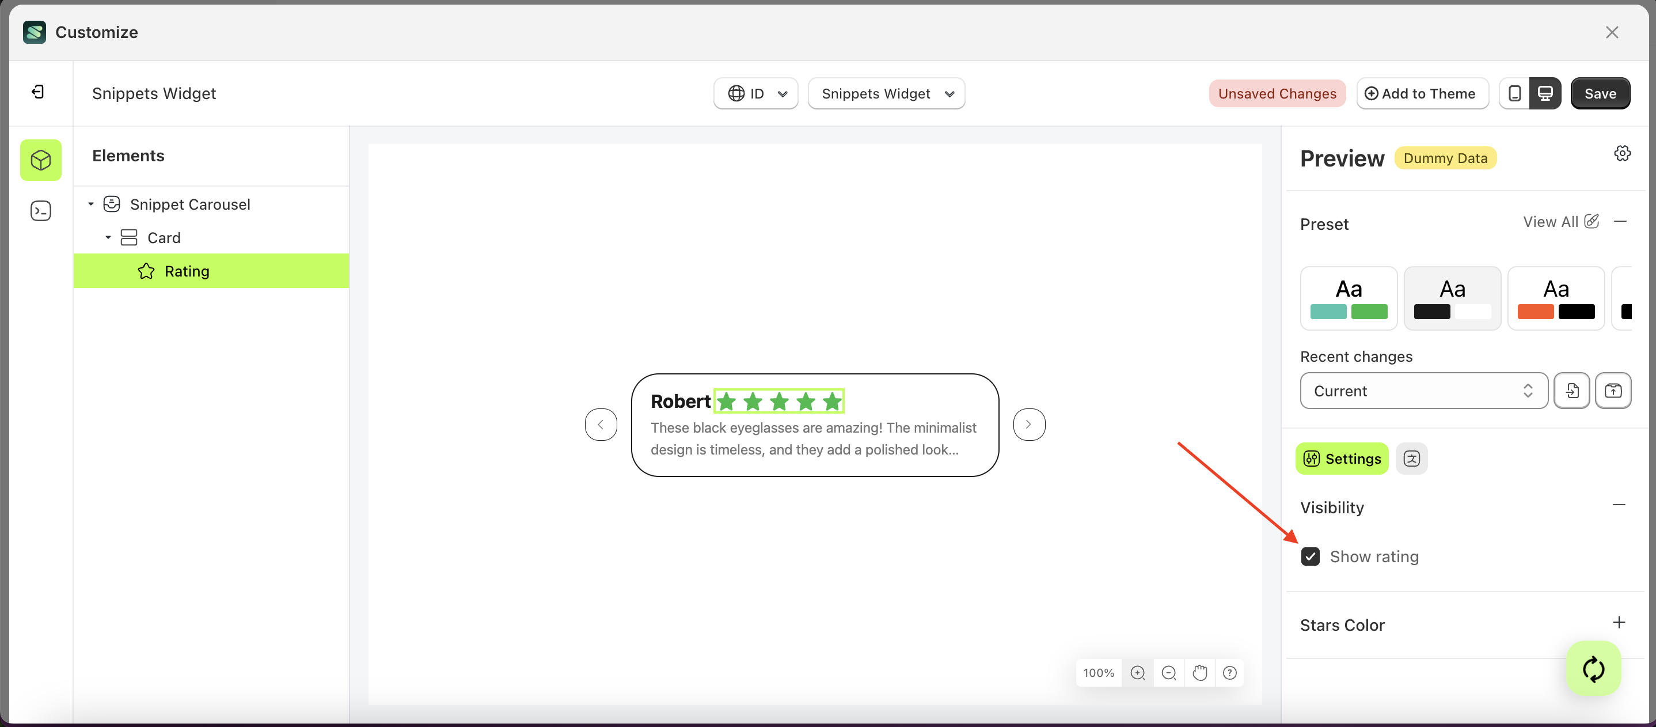This screenshot has width=1656, height=727.
Task: Switch preview to mobile view
Action: coord(1514,93)
